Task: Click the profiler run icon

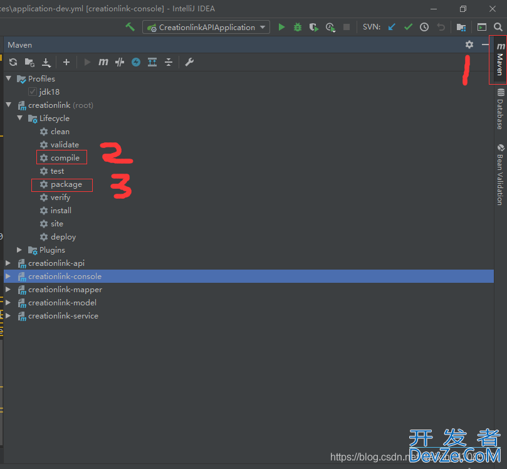Action: [330, 27]
